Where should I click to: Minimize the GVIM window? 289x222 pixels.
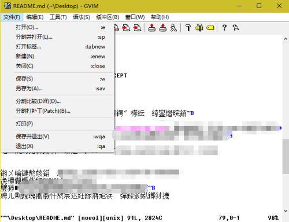pos(239,6)
